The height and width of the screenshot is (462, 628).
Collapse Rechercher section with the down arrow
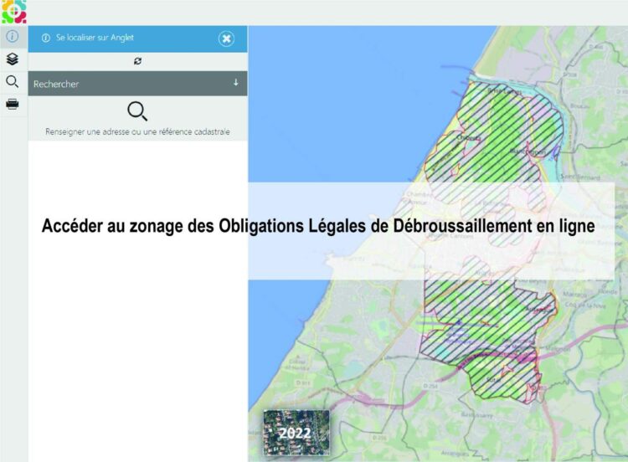pyautogui.click(x=235, y=83)
